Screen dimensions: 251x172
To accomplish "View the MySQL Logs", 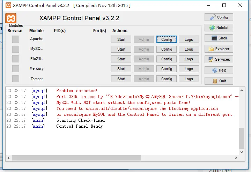I will [189, 49].
